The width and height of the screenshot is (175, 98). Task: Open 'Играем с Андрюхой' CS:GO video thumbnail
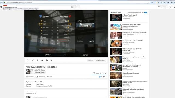pyautogui.click(x=116, y=84)
